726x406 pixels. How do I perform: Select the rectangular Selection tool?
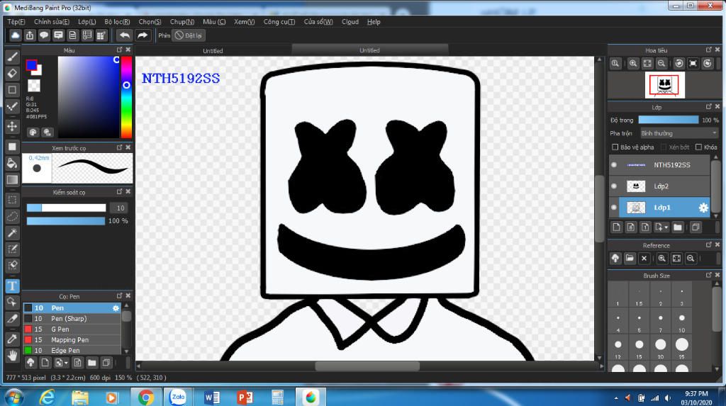(x=13, y=200)
